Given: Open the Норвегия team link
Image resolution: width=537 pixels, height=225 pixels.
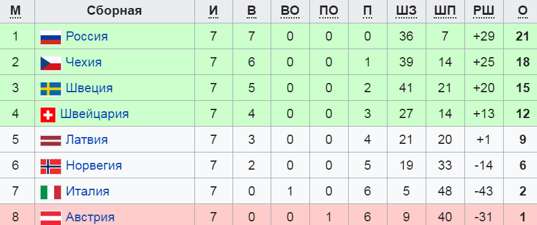Looking at the screenshot, I should point(94,165).
